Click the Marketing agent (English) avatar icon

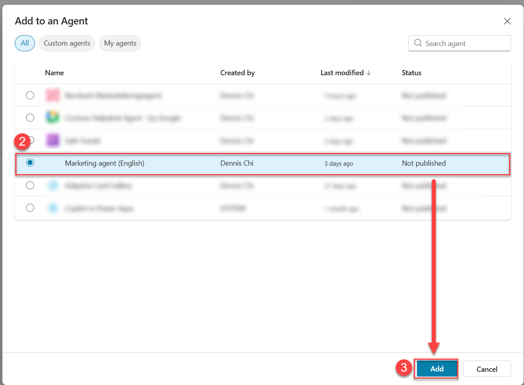click(x=53, y=163)
